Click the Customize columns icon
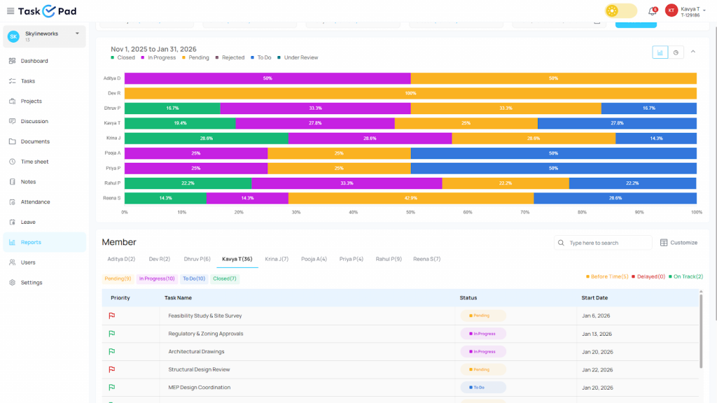Screen dimensions: 717x403 pos(664,243)
